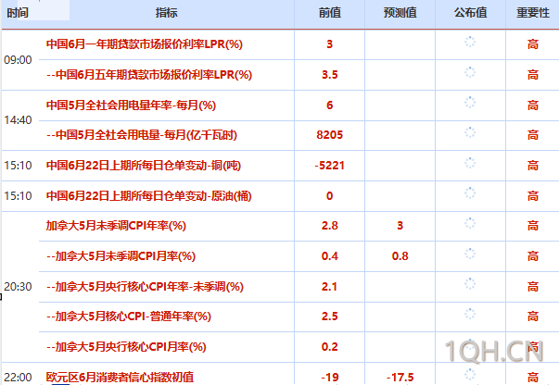This screenshot has width=559, height=385.
Task: Click importance 高 for five-year LPR row
Action: tap(533, 75)
